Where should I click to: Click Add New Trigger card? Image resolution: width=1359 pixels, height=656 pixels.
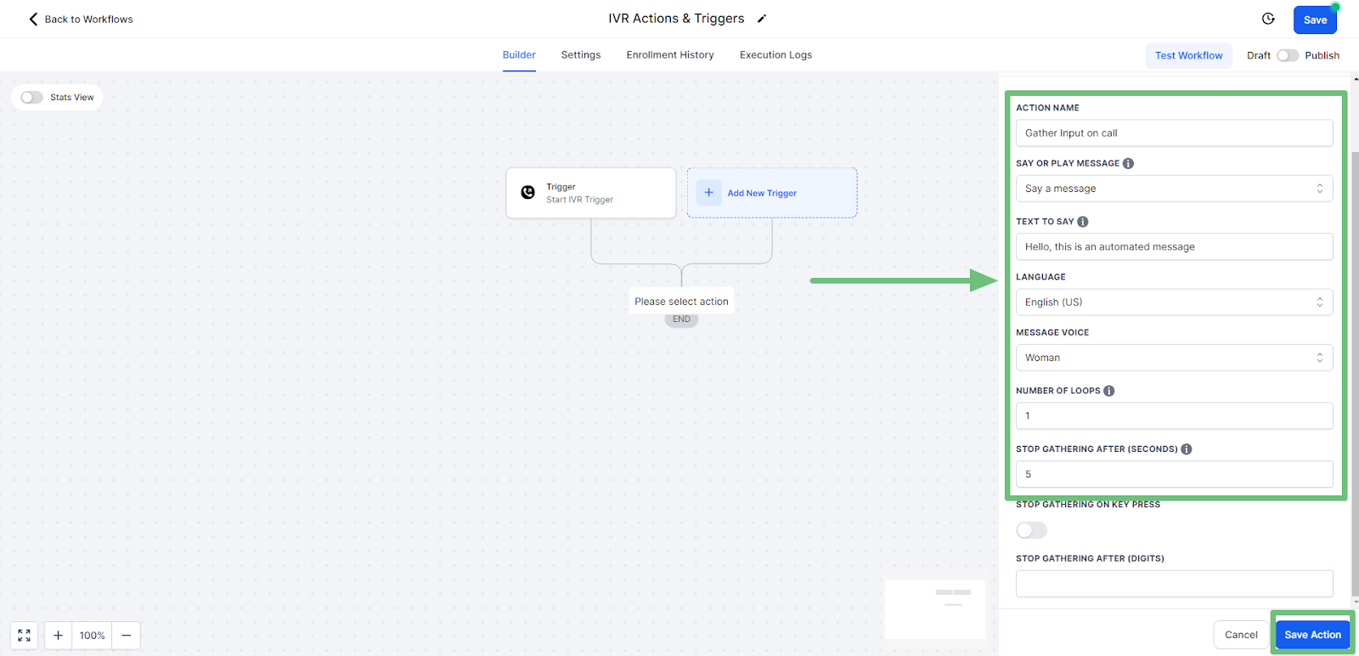coord(772,193)
